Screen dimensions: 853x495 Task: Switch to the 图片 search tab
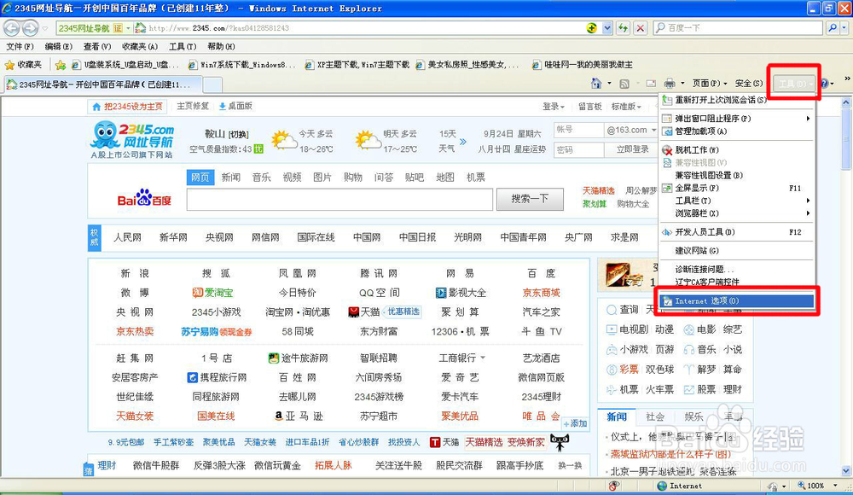point(322,178)
